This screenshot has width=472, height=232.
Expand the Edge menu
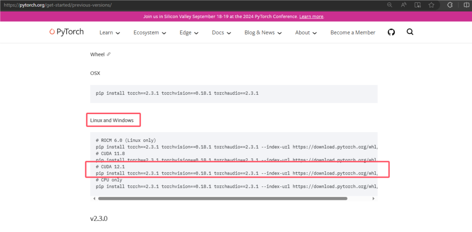(x=189, y=33)
